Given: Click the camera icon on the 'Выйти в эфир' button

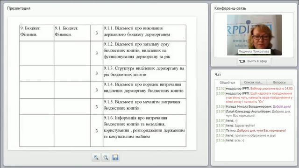Looking at the screenshot, I should click(242, 61).
